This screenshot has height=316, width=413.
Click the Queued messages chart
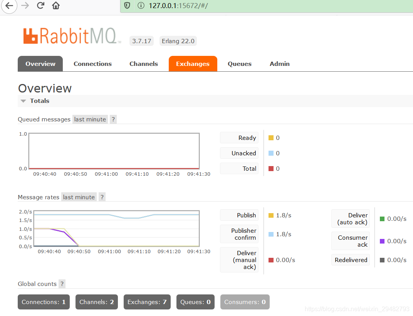click(x=114, y=151)
